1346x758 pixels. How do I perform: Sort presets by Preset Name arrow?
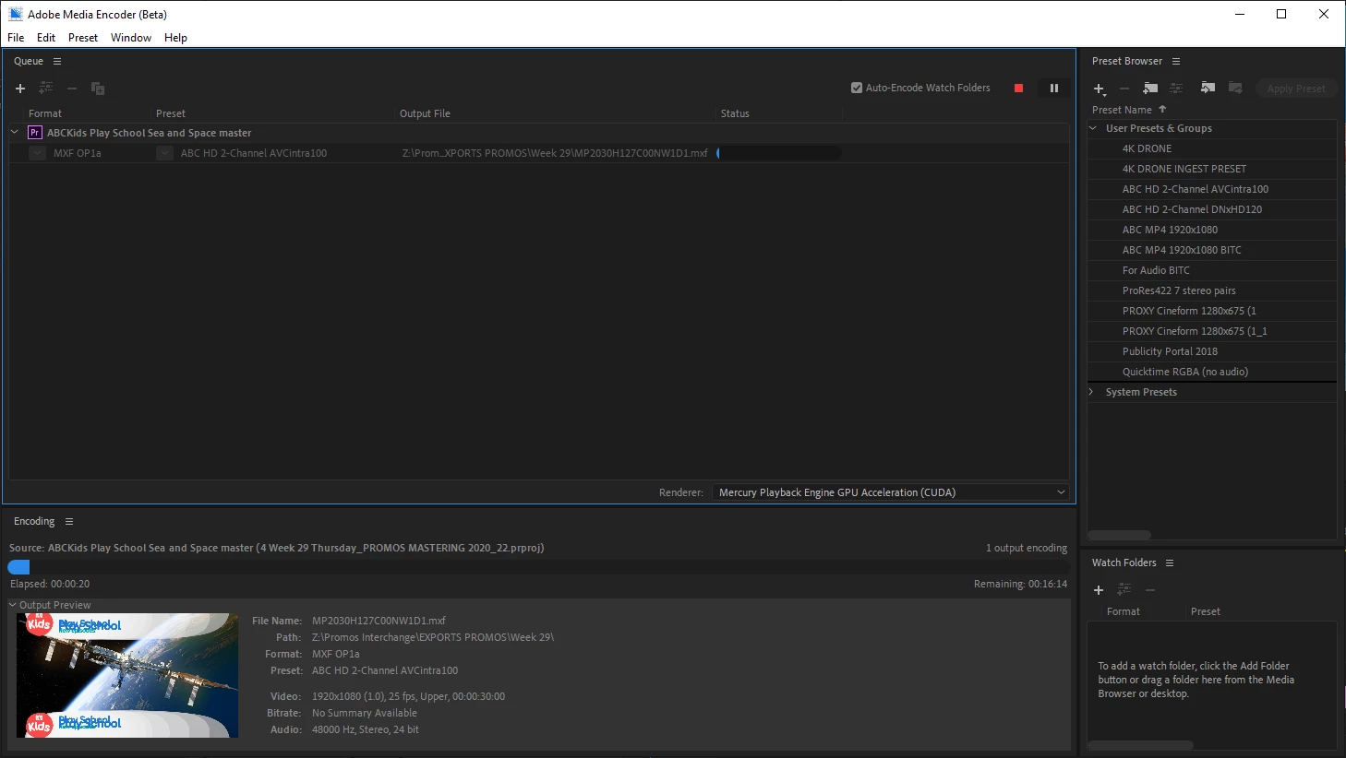tap(1162, 110)
